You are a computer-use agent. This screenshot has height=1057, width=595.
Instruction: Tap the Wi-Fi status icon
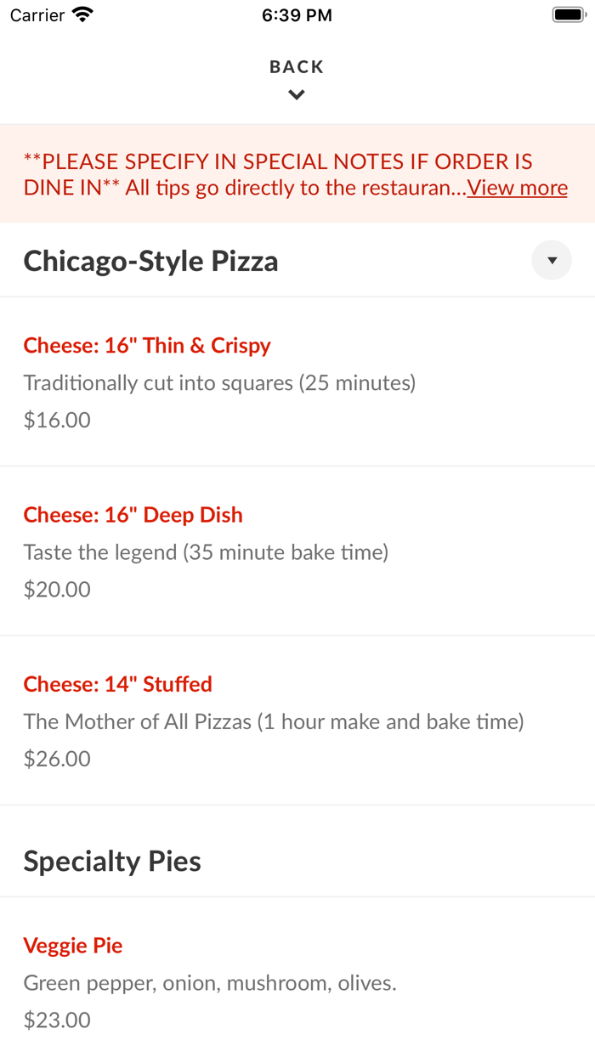(82, 14)
